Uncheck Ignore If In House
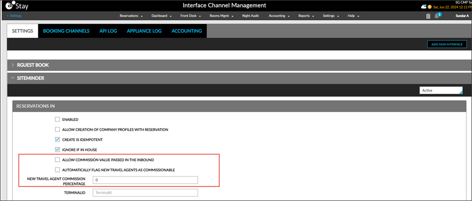Viewport: 472px width, 201px height. point(57,150)
